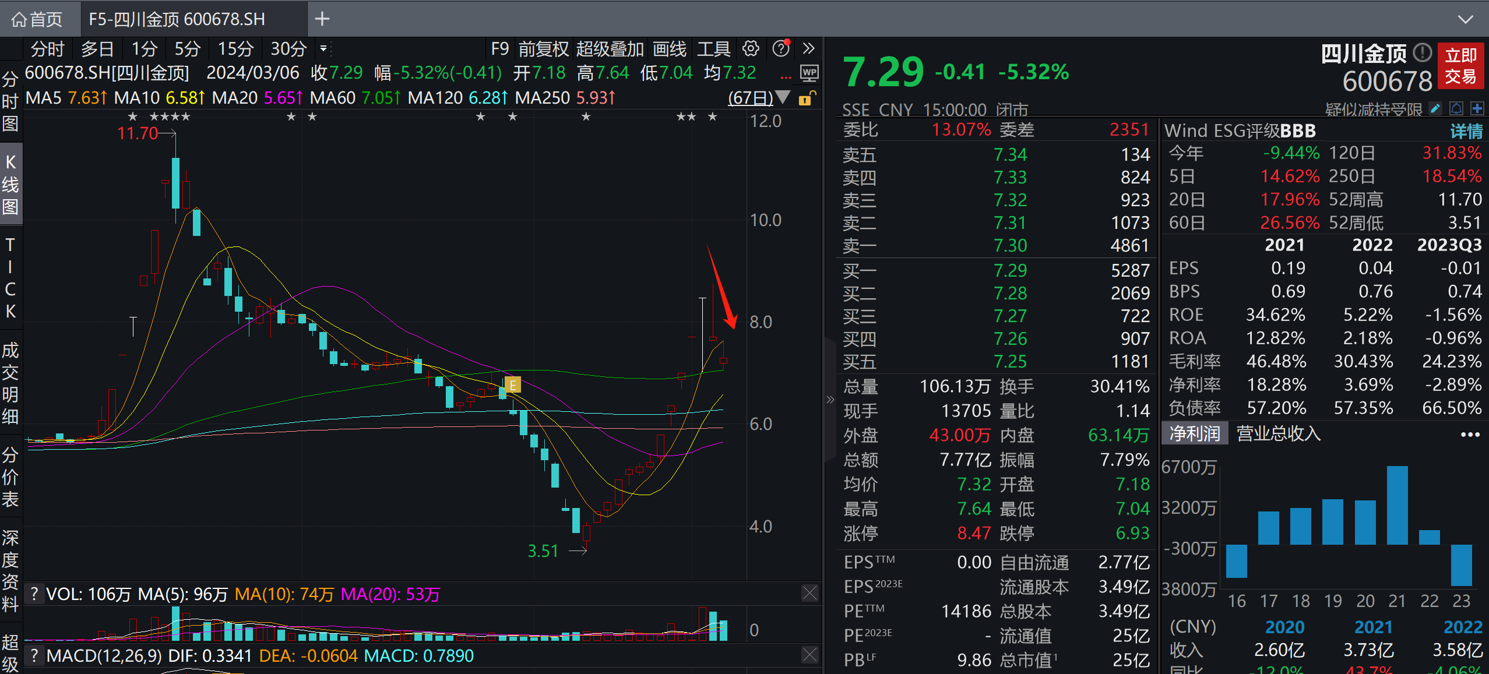Click the blue plus add-to-watchlist icon
Image resolution: width=1489 pixels, height=674 pixels.
pyautogui.click(x=1477, y=108)
